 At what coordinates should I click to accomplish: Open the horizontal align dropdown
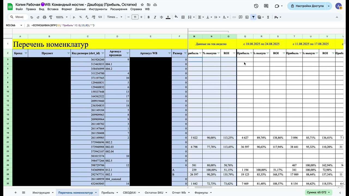(x=201, y=17)
